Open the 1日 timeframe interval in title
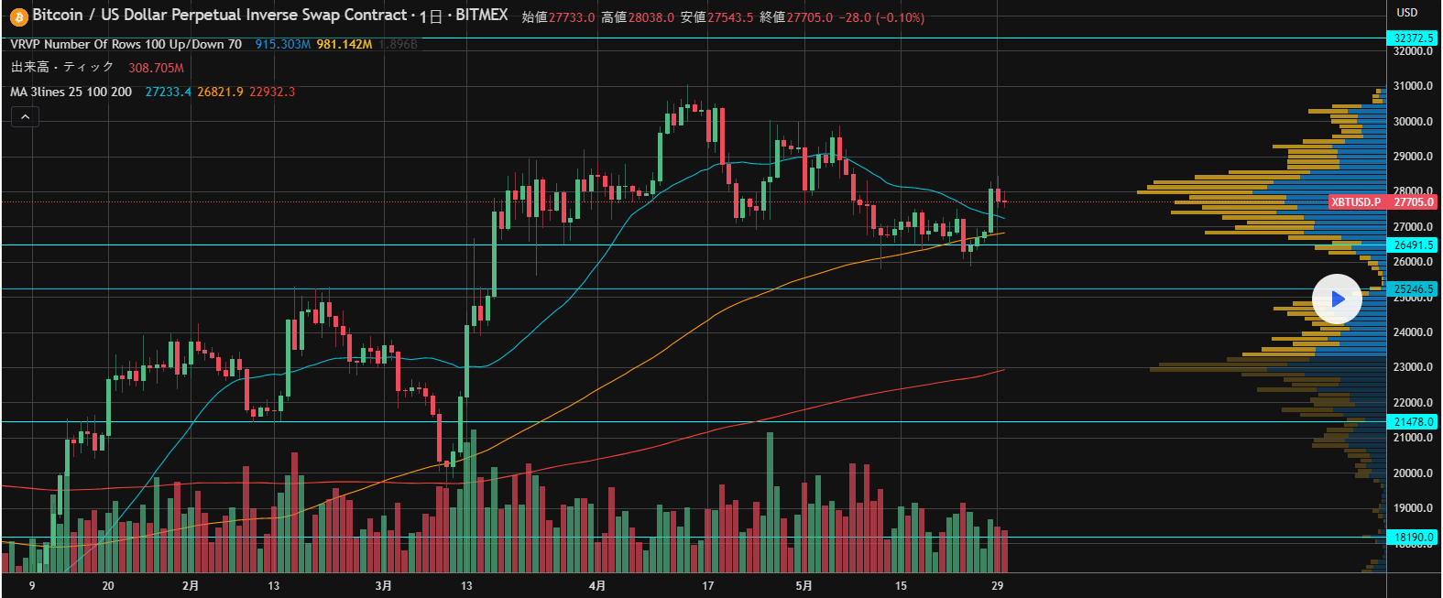The width and height of the screenshot is (1443, 598). click(431, 16)
